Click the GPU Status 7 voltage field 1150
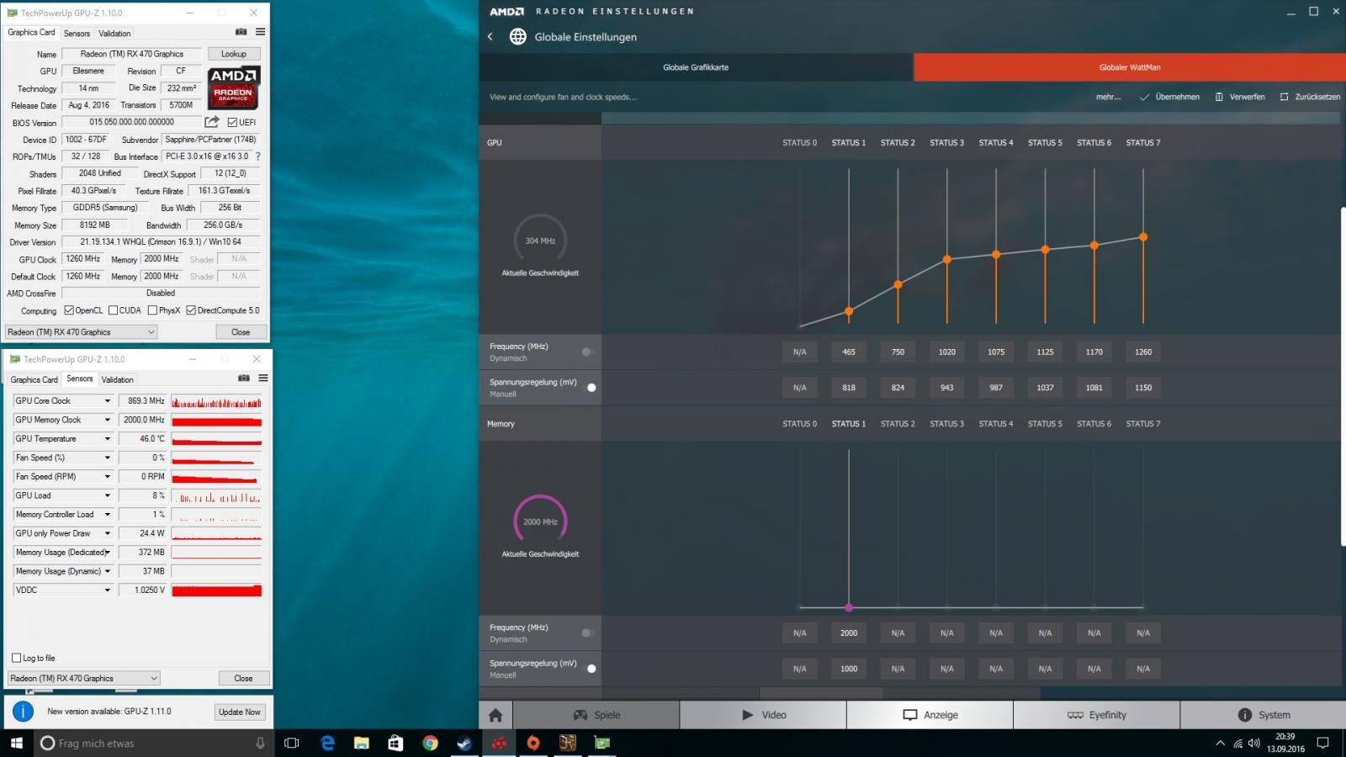The width and height of the screenshot is (1346, 757). click(1143, 388)
